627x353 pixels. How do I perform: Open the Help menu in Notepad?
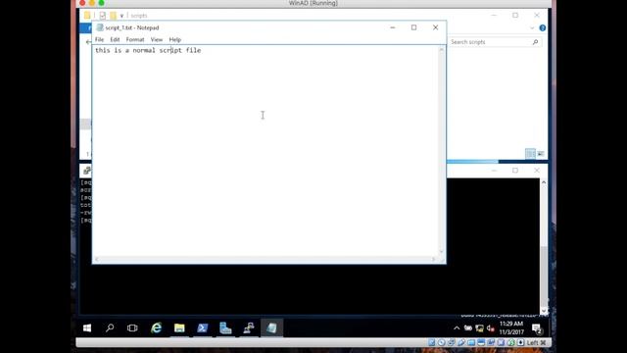[174, 39]
